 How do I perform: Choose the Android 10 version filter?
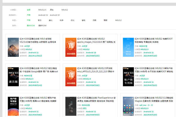click(55, 15)
